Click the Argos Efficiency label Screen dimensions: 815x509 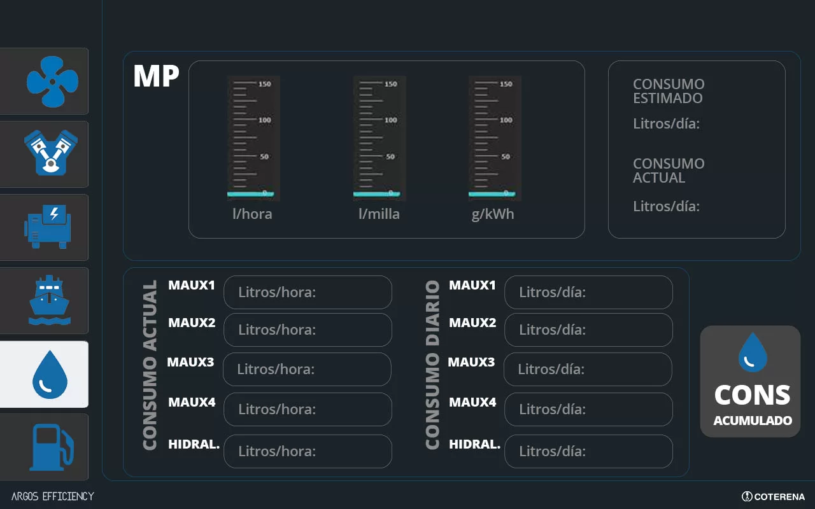coord(53,496)
